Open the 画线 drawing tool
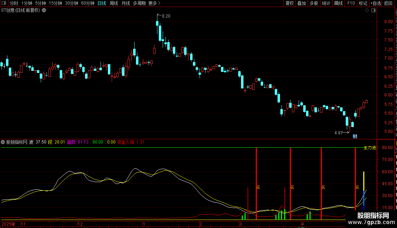This screenshot has width=397, height=228. [338, 3]
